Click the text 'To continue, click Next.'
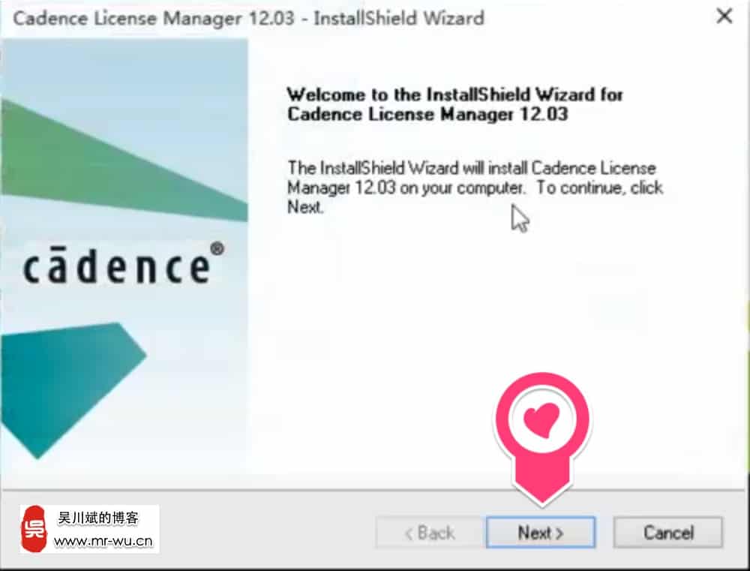750x571 pixels. pyautogui.click(x=475, y=197)
